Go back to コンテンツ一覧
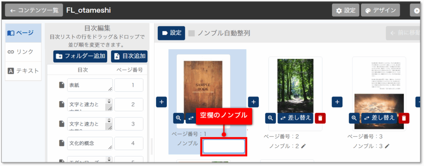 click(34, 10)
